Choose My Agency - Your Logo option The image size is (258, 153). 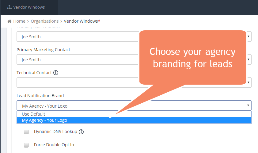134,120
